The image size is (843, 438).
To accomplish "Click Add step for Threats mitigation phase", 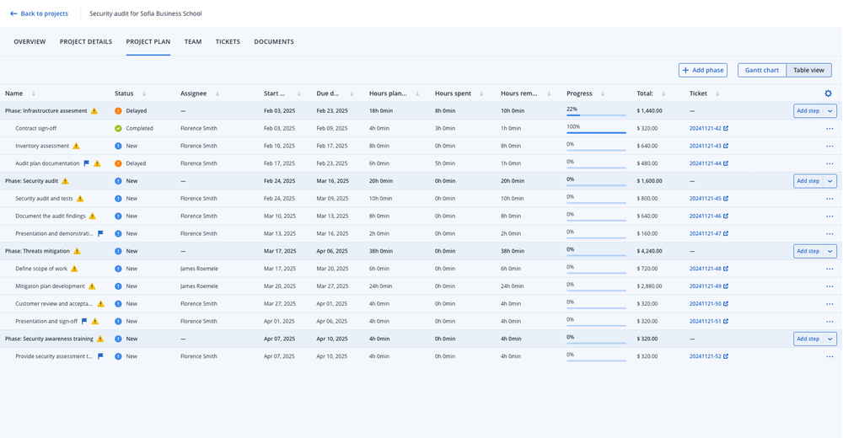I will pos(808,251).
